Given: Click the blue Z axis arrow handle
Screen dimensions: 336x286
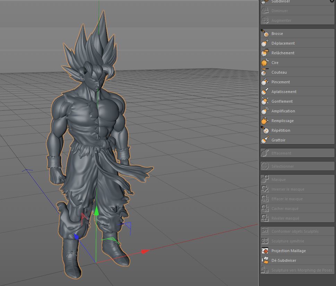Looking at the screenshot, I should tap(76, 237).
